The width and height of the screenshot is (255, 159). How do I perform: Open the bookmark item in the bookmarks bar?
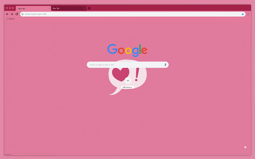pyautogui.click(x=10, y=19)
